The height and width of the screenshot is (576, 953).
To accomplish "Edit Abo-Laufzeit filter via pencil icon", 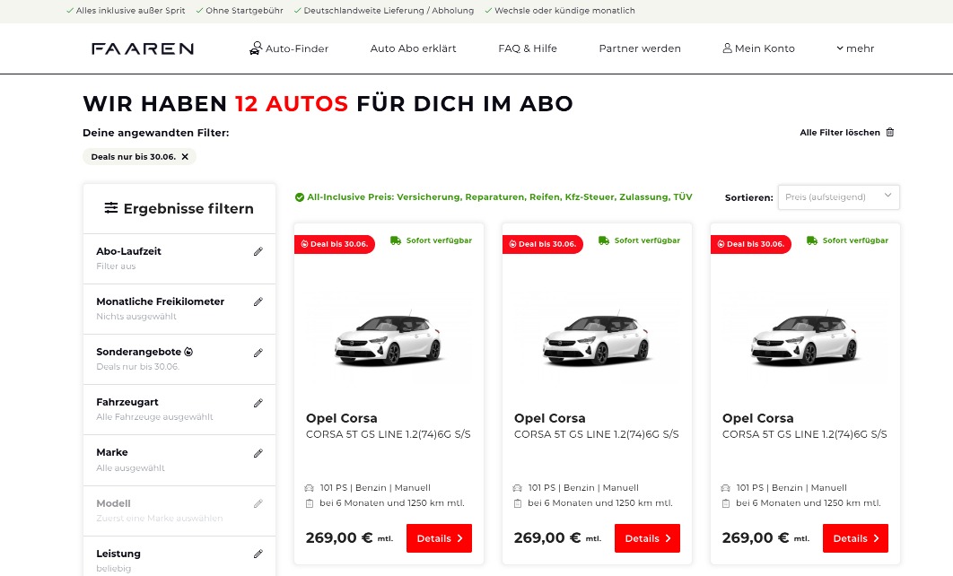I will point(258,251).
